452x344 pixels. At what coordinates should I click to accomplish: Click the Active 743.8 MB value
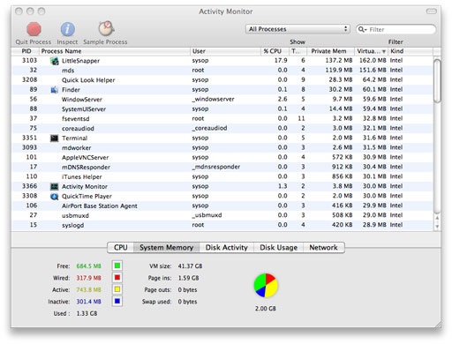(x=88, y=289)
